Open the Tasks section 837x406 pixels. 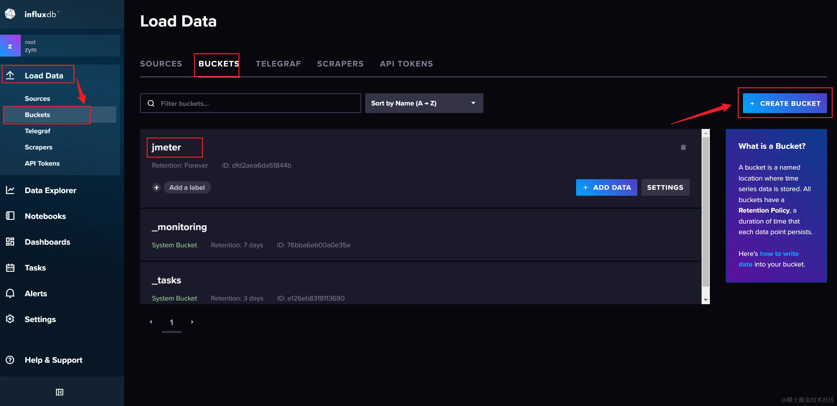35,267
